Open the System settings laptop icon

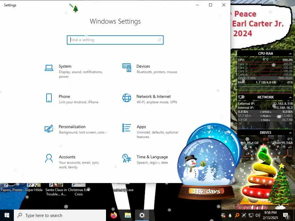pos(49,68)
